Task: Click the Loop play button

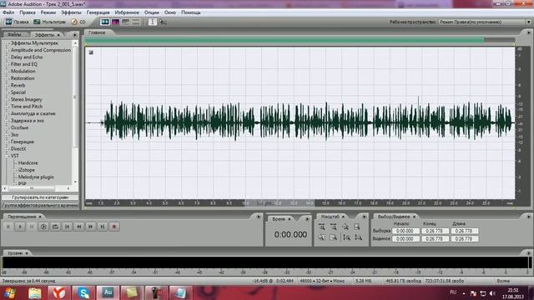Action: point(55,227)
